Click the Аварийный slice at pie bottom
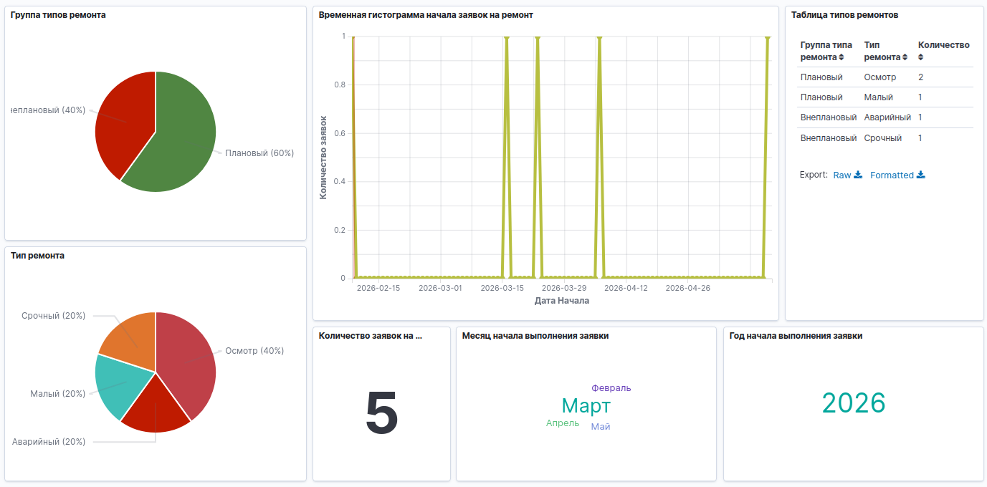This screenshot has height=487, width=987. [156, 410]
